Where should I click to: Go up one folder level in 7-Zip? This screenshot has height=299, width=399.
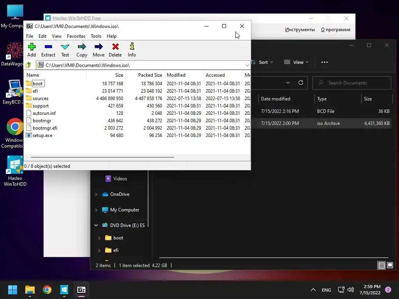28,65
